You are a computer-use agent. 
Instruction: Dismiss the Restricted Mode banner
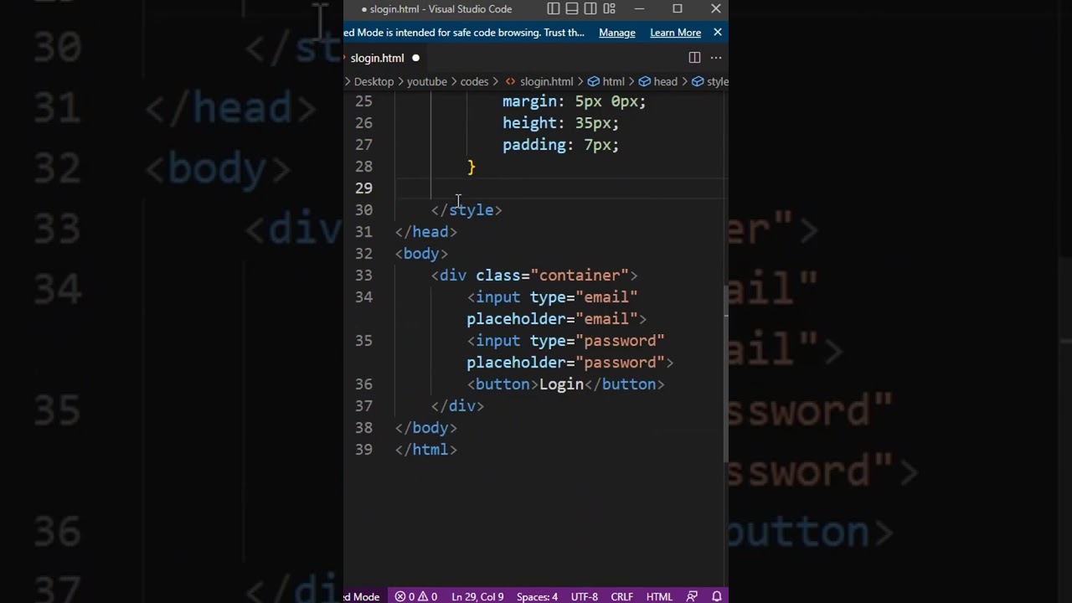click(x=718, y=33)
